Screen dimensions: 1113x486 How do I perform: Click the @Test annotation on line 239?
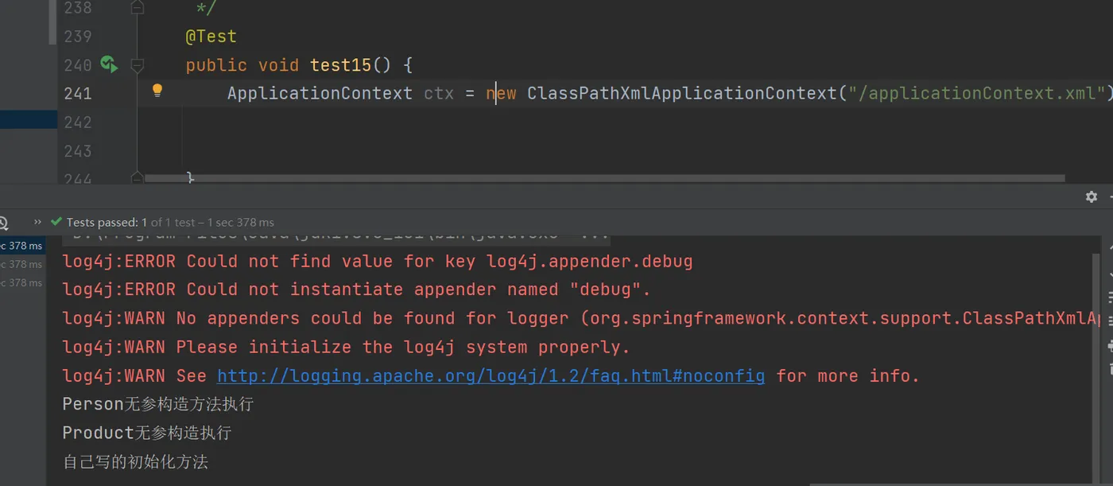[211, 37]
